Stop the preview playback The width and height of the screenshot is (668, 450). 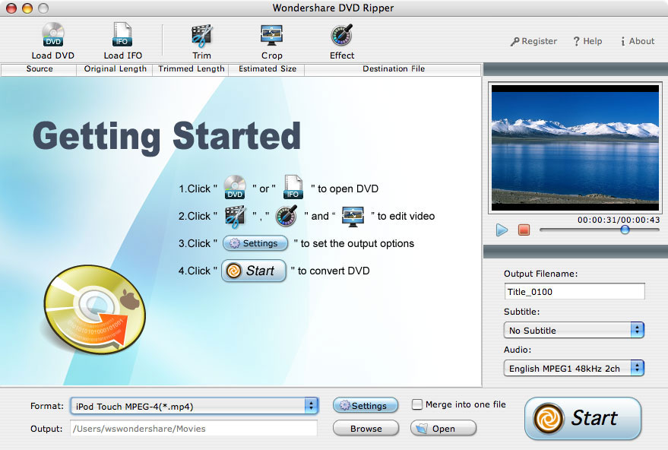[x=524, y=230]
